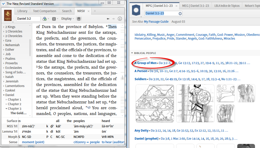Open the Courage topic link
260x148 pixels.
pos(201,35)
